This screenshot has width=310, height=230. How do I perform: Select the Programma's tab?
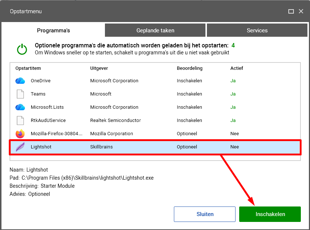[54, 30]
